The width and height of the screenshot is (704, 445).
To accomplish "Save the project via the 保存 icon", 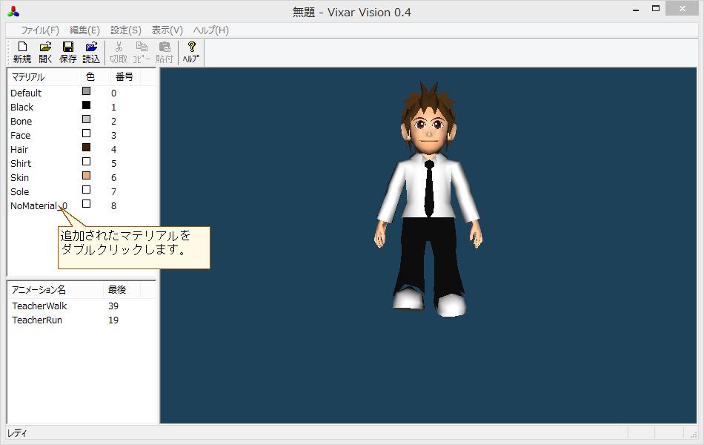I will coord(67,50).
